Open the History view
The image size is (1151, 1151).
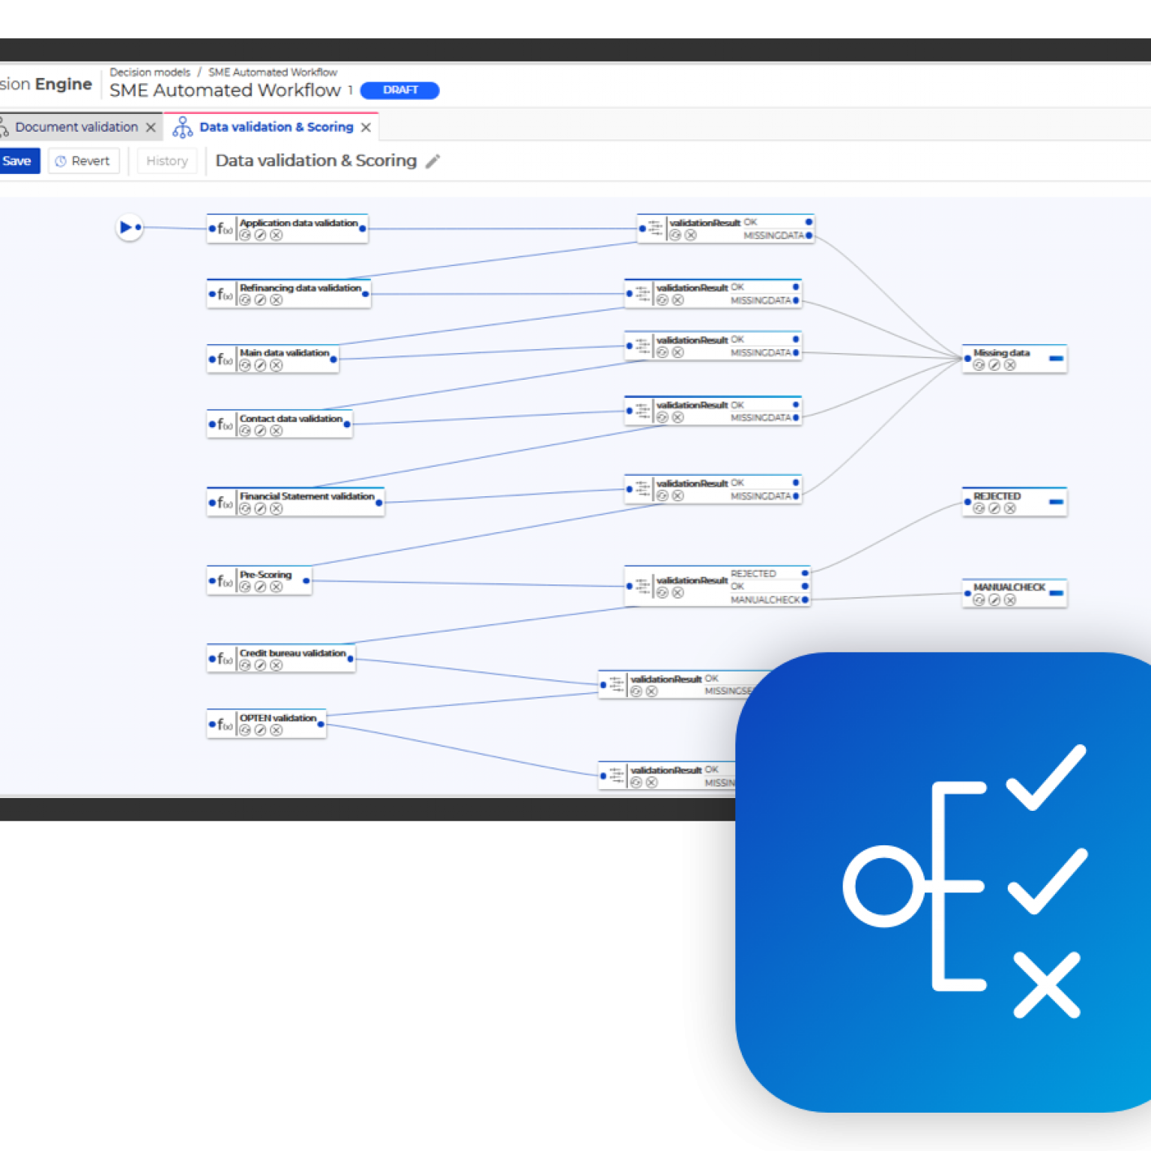[x=167, y=161]
